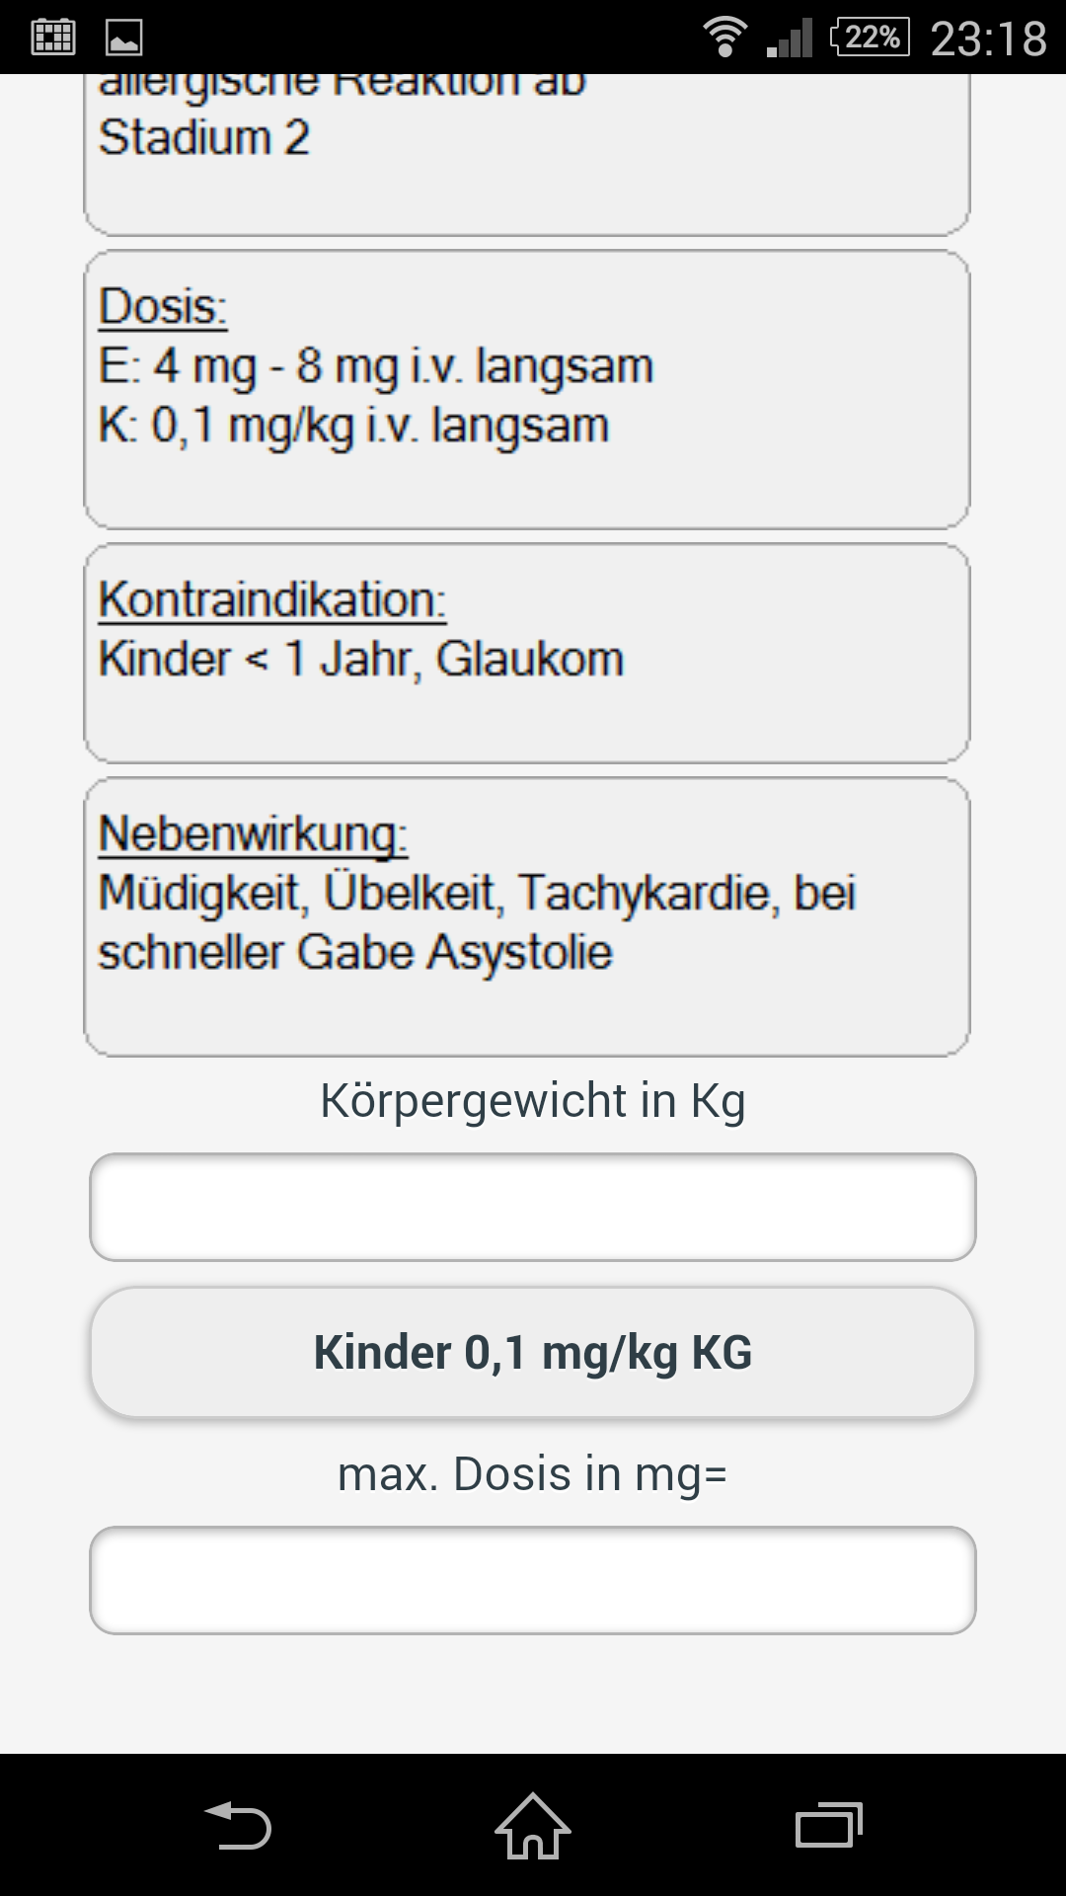The width and height of the screenshot is (1066, 1896).
Task: Tap the Nebenwirkung side effects box
Action: 527,916
